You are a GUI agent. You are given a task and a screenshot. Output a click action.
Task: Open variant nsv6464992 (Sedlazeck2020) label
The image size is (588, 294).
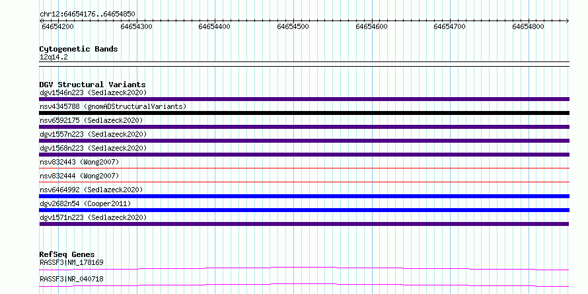91,190
